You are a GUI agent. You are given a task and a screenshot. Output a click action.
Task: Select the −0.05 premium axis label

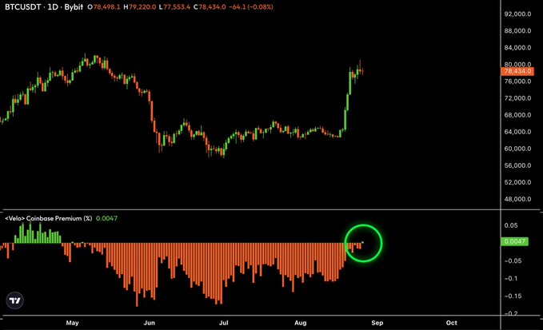click(x=513, y=260)
